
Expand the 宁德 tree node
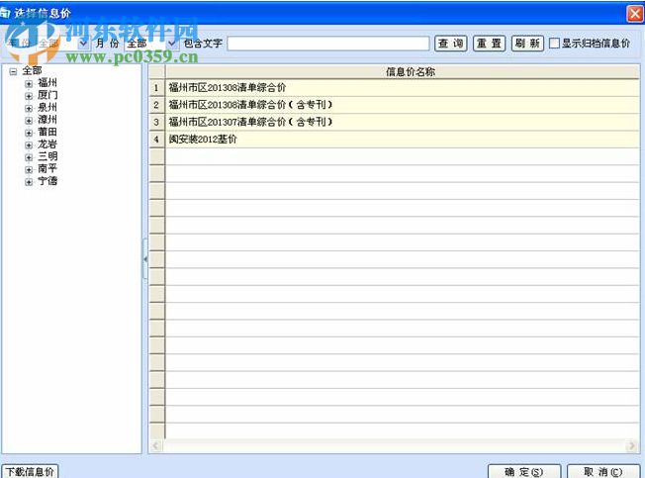coord(29,182)
